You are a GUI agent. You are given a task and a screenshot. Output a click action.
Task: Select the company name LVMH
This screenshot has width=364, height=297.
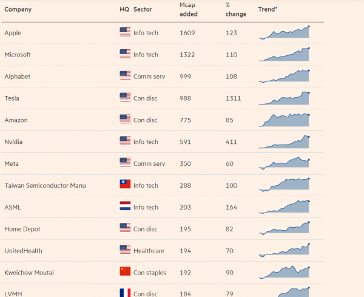[13, 294]
